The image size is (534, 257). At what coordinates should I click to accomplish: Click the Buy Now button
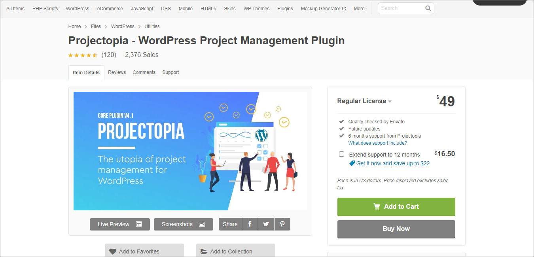(396, 229)
